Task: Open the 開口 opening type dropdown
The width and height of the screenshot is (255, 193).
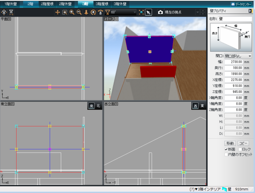Action: click(238, 56)
